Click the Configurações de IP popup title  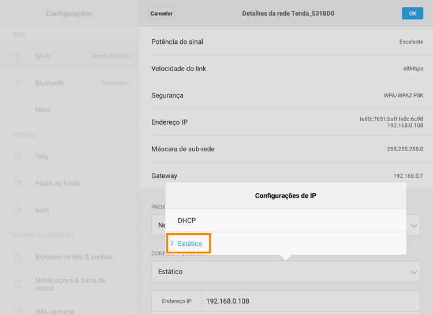click(286, 196)
